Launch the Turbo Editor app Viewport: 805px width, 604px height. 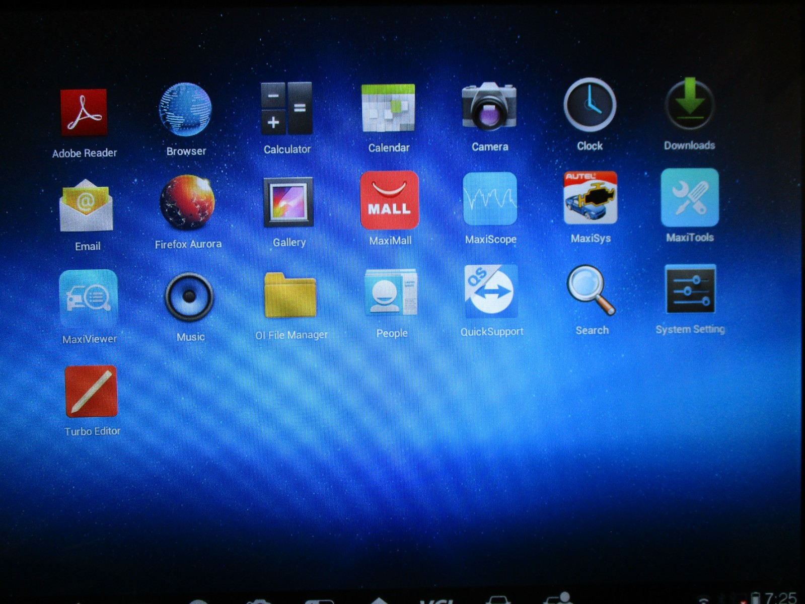click(91, 392)
